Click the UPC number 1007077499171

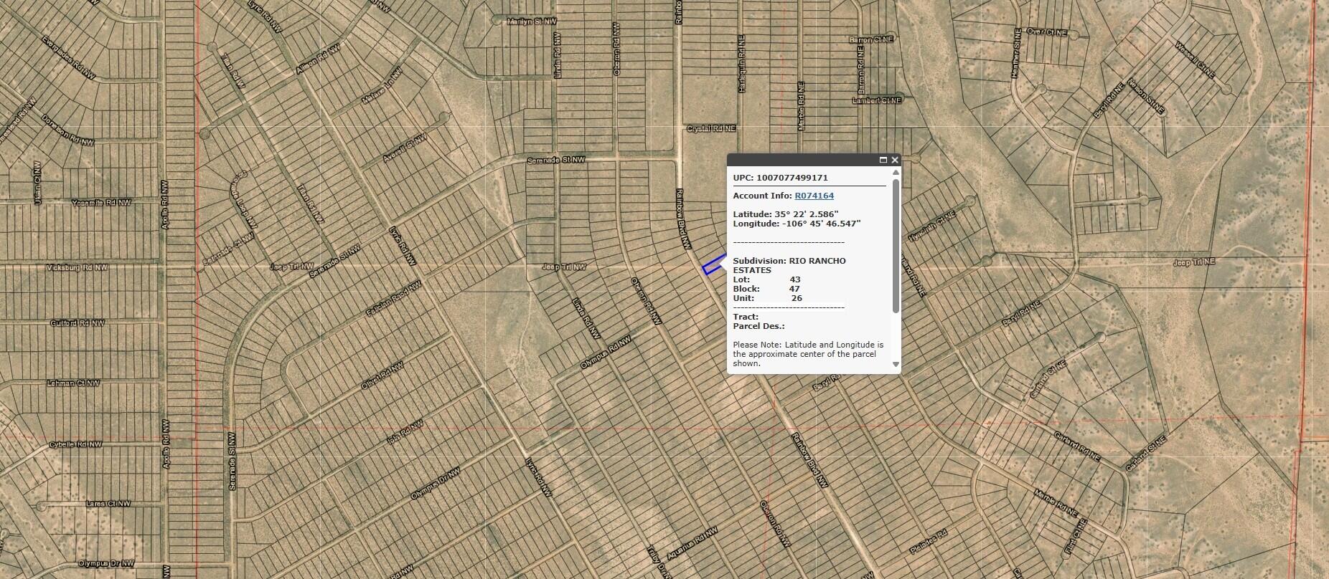tap(792, 178)
